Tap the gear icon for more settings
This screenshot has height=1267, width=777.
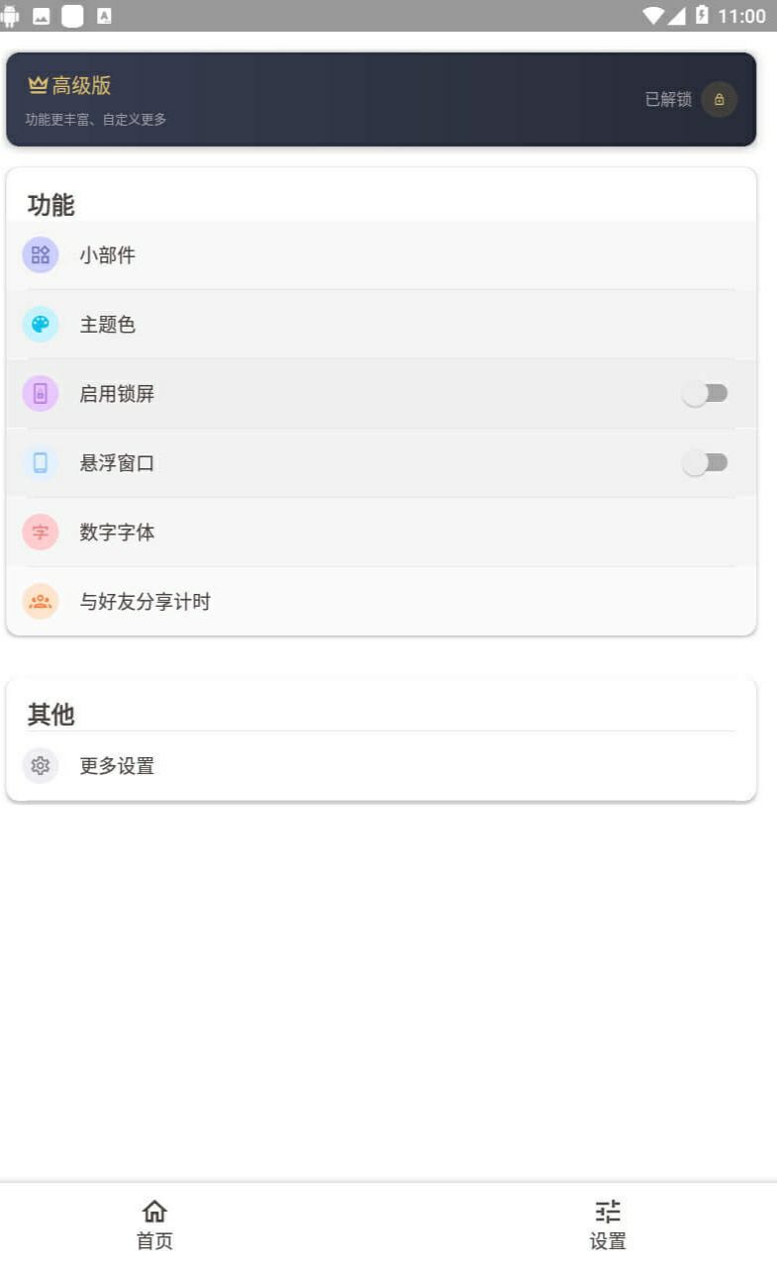pos(41,766)
